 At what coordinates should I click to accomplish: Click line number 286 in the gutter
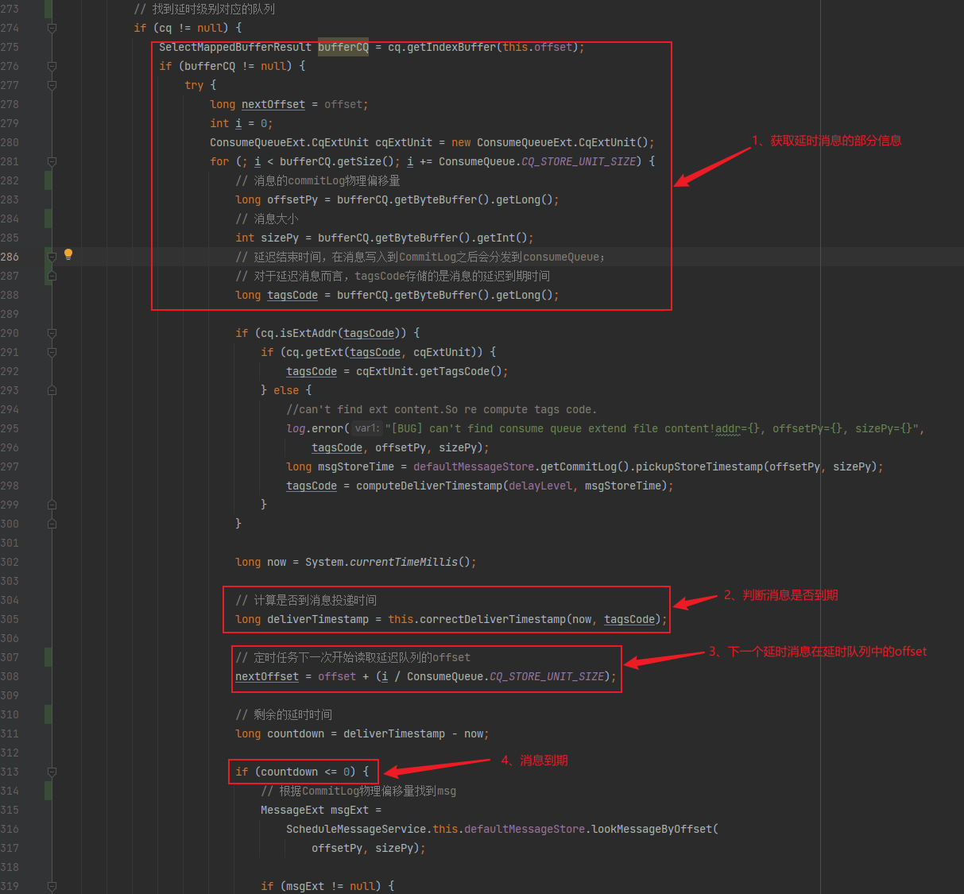10,257
